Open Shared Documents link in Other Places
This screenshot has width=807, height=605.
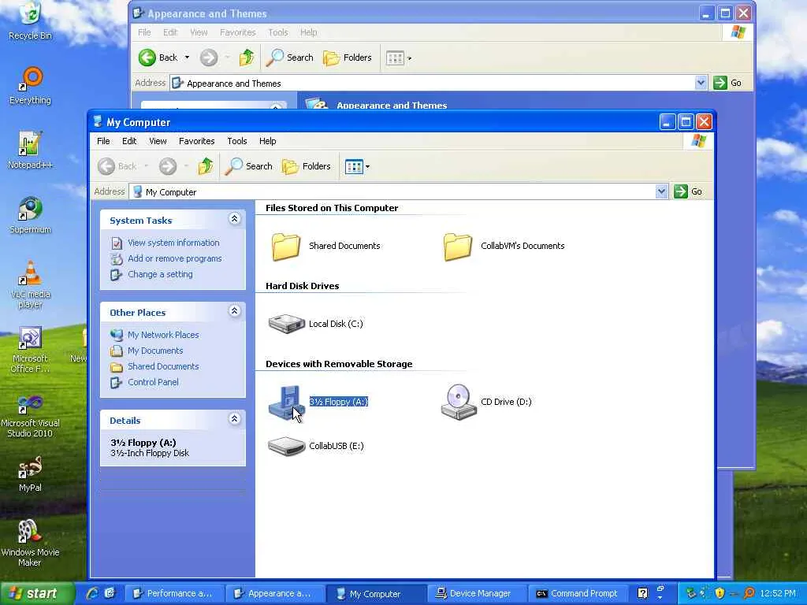163,367
